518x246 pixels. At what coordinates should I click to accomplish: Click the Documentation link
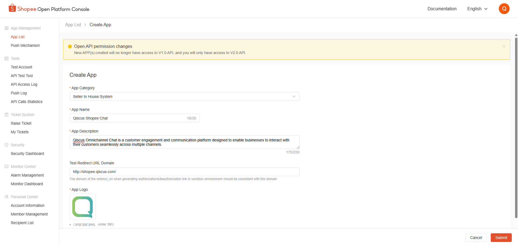(x=442, y=9)
